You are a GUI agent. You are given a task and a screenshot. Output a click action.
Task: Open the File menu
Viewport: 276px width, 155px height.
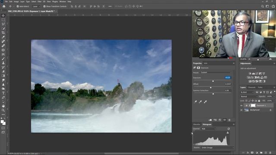[6, 2]
